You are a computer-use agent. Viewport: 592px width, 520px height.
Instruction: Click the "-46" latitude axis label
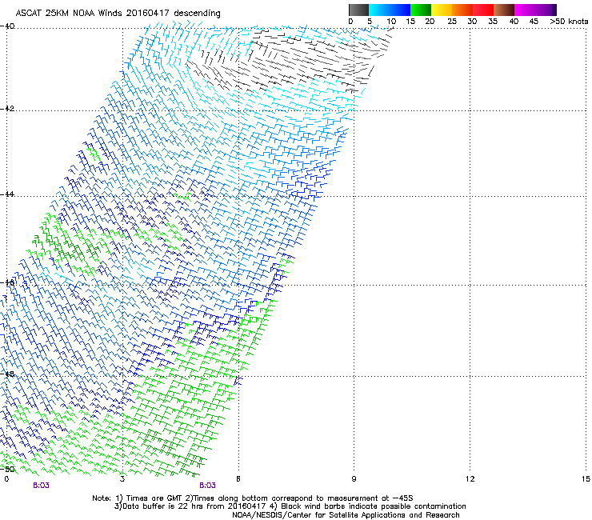8,282
